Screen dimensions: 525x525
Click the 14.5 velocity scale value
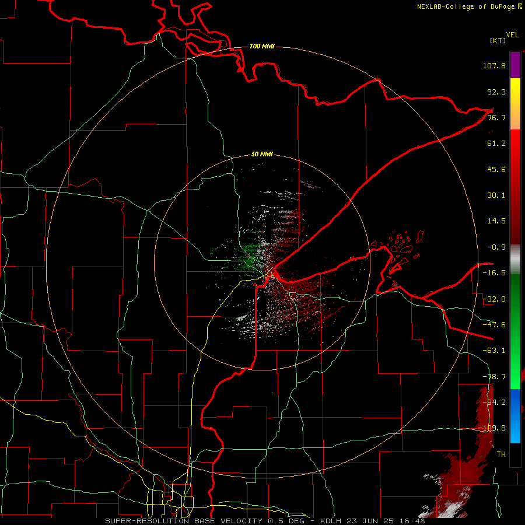pyautogui.click(x=496, y=221)
